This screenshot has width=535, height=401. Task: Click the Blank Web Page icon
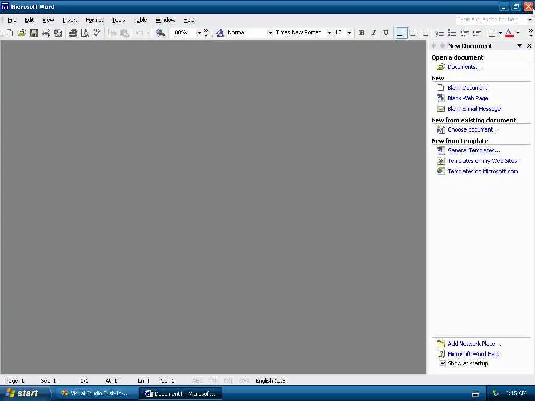pyautogui.click(x=441, y=98)
